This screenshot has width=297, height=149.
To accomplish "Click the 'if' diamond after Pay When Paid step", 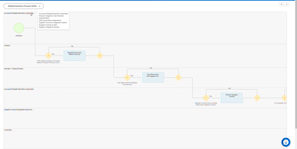I will [x=178, y=77].
